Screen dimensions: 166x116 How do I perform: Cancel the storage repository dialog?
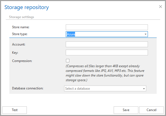[151, 110]
